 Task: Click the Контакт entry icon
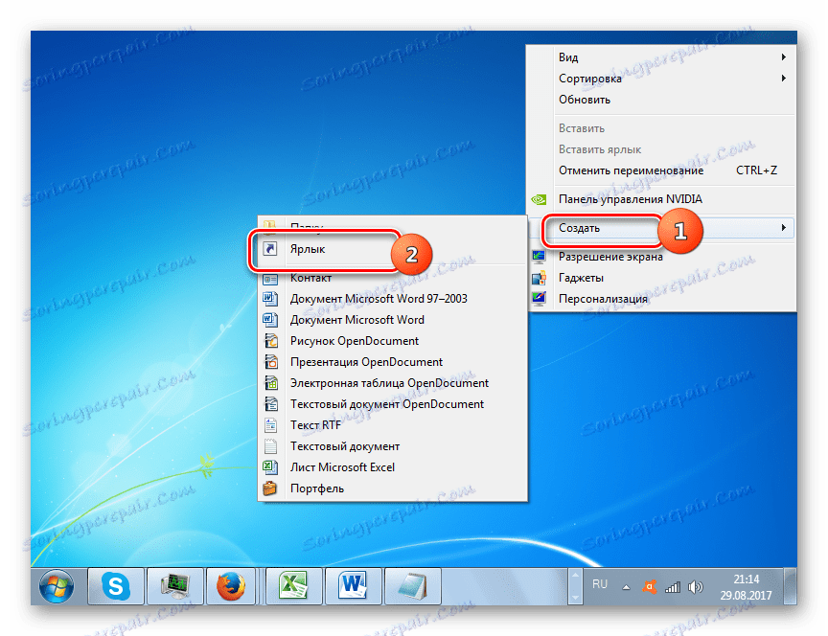[x=270, y=278]
